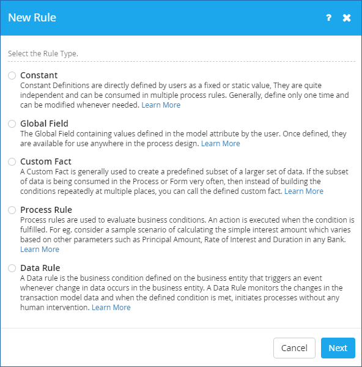This screenshot has height=367, width=362.
Task: Select the Data Rule radio button
Action: pyautogui.click(x=12, y=268)
